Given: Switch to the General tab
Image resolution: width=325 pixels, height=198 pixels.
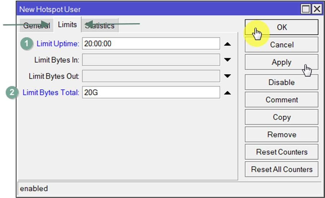Looking at the screenshot, I should pyautogui.click(x=36, y=26).
